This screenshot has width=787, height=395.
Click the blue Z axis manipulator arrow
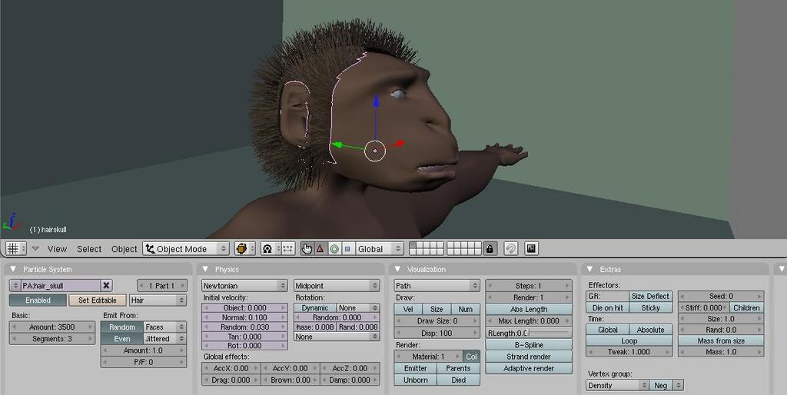click(x=376, y=102)
